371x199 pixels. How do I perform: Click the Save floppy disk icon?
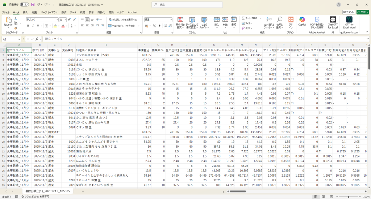point(33,5)
